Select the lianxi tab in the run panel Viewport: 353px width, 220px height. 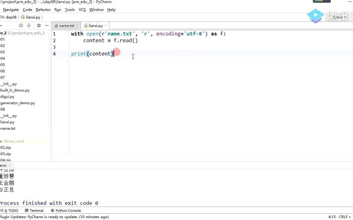tap(3, 165)
